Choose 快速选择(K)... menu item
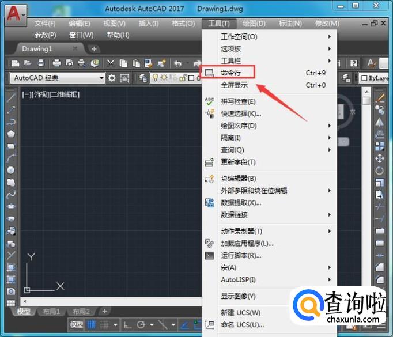This screenshot has width=393, height=337. (x=270, y=113)
